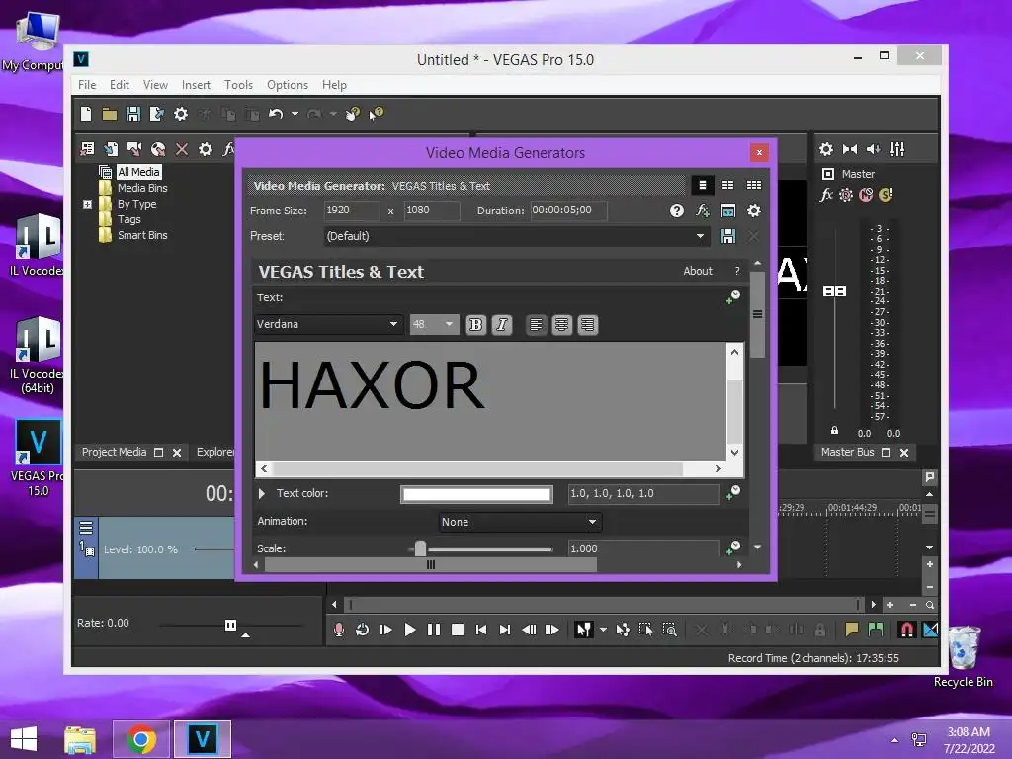Click the What's This help icon
This screenshot has width=1012, height=759.
point(377,114)
